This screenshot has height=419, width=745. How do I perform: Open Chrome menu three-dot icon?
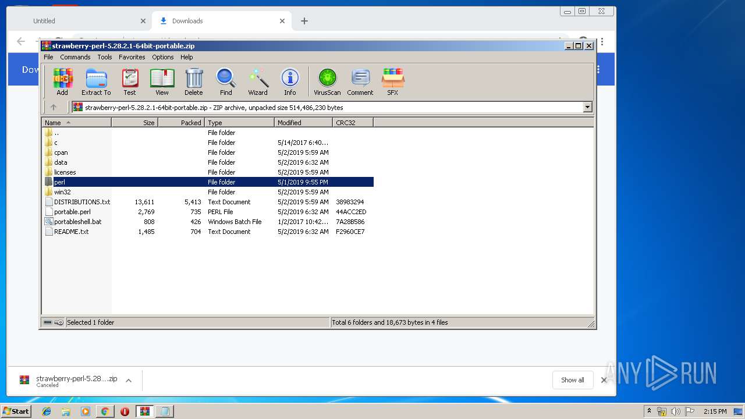[602, 41]
